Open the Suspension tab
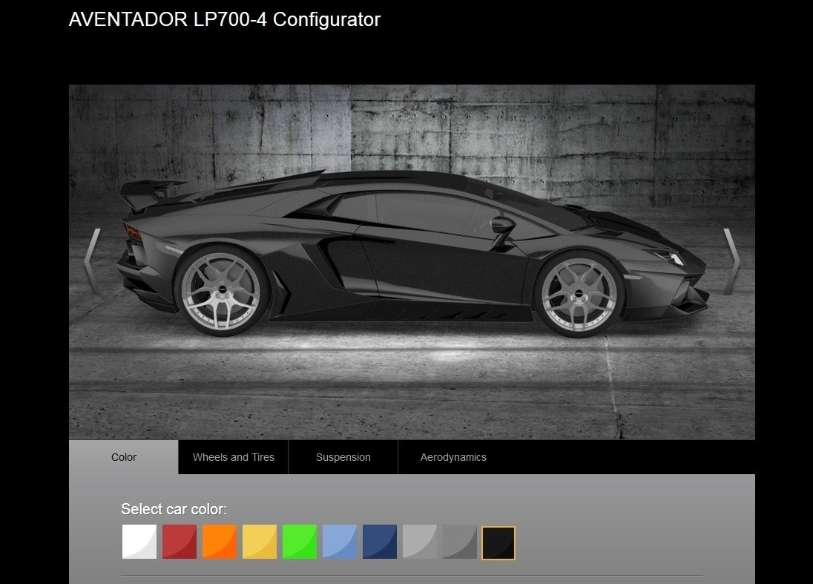The height and width of the screenshot is (584, 813). click(x=343, y=457)
